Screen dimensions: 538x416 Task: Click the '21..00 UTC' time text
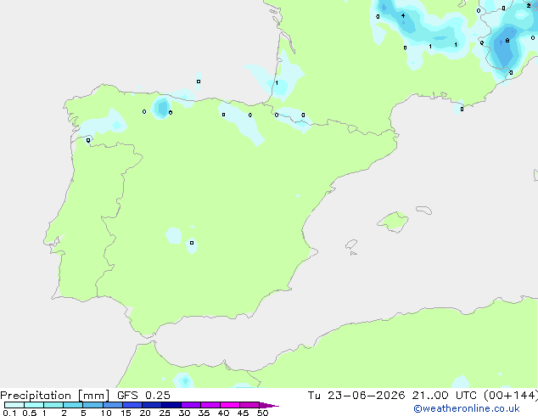[x=445, y=396]
